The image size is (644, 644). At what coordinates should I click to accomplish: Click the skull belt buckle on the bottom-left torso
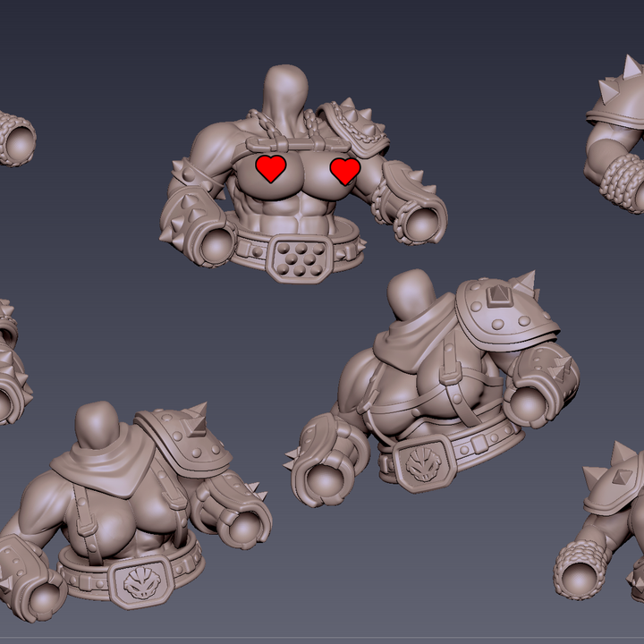coord(141,582)
